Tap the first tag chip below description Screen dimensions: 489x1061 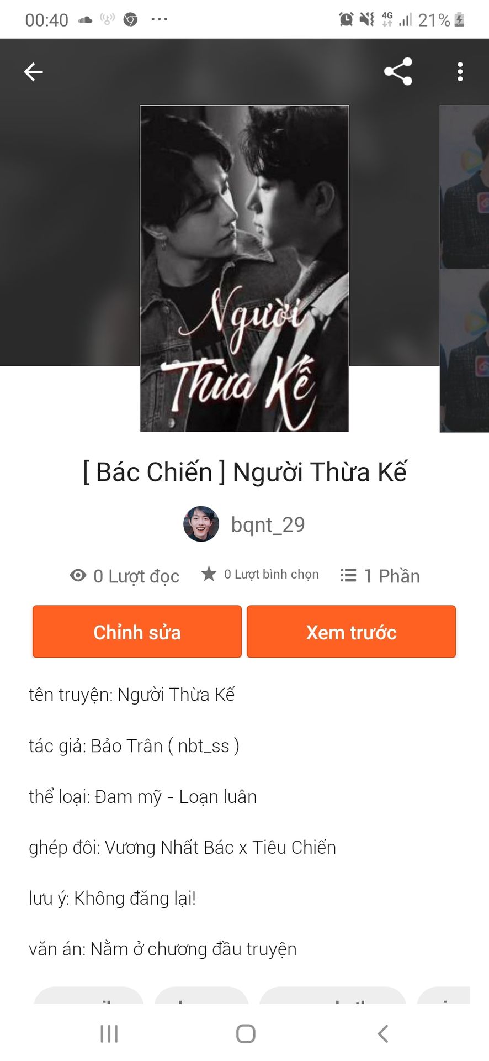tap(89, 995)
